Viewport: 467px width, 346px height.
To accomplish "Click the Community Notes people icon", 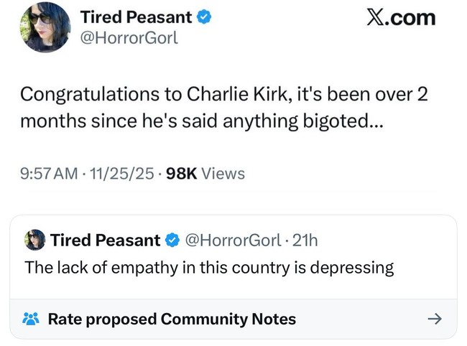I will click(31, 319).
